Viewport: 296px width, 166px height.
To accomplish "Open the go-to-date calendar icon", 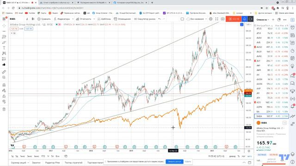I will pos(66,156).
